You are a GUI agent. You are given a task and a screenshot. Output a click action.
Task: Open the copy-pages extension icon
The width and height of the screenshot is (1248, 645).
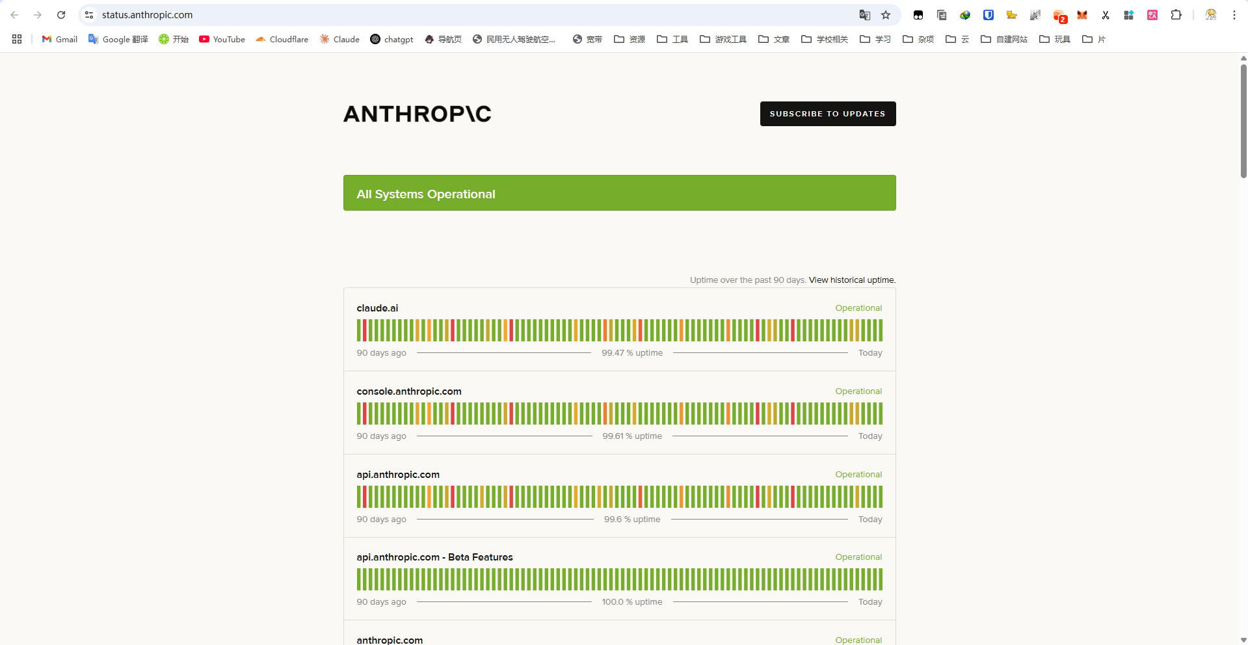[942, 15]
